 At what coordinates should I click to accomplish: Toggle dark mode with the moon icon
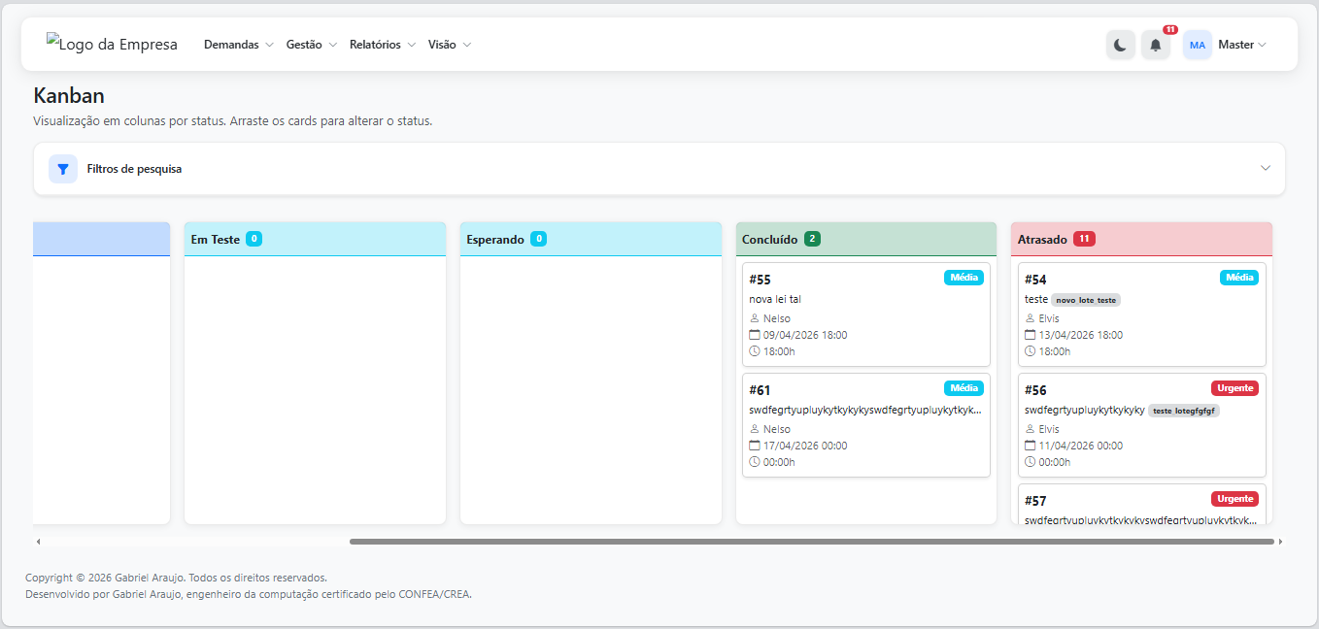point(1120,45)
